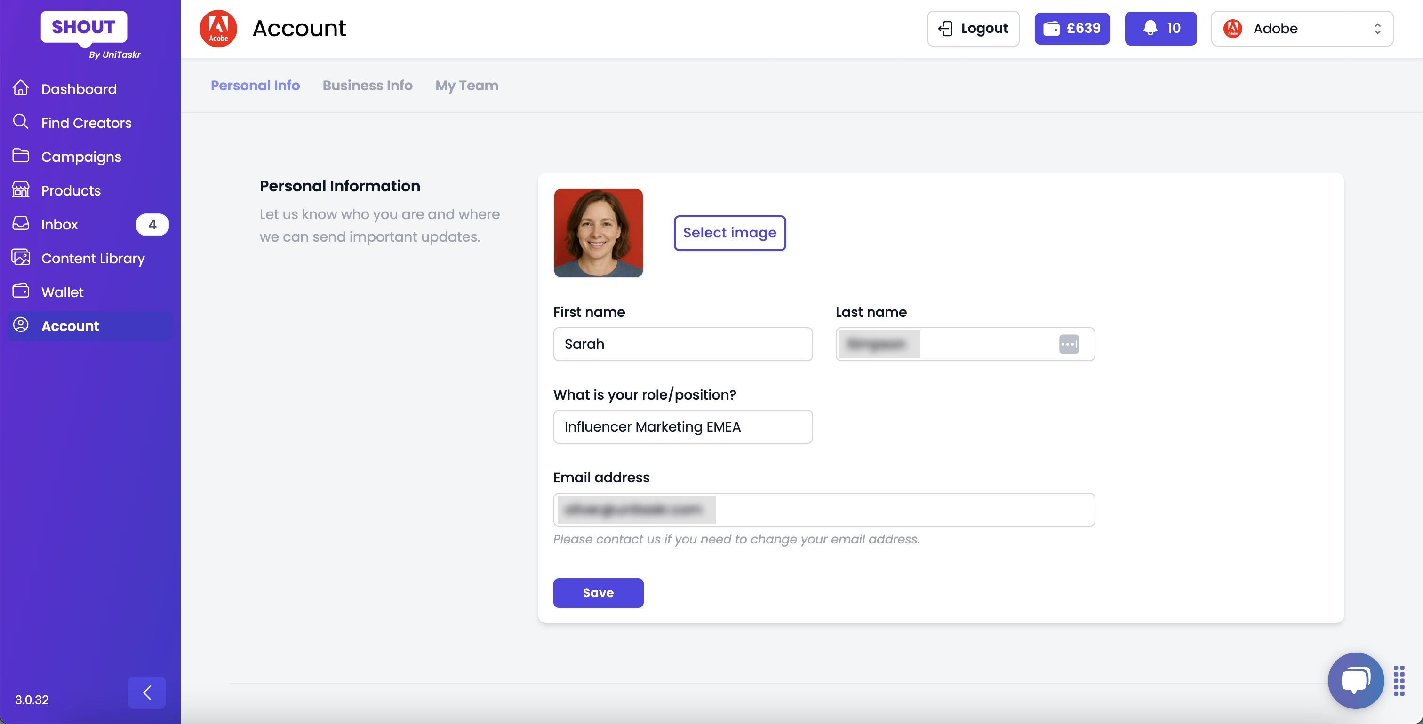Click the Content Library image icon

(20, 258)
